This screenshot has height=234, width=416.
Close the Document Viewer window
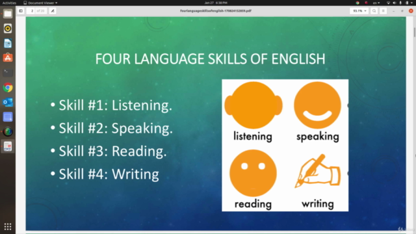tap(411, 11)
